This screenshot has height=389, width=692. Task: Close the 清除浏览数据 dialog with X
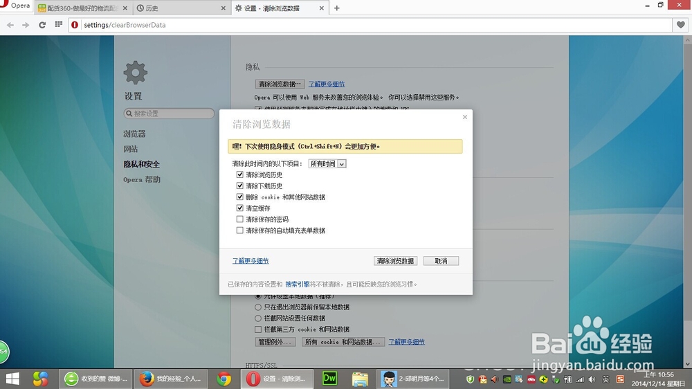pyautogui.click(x=465, y=117)
